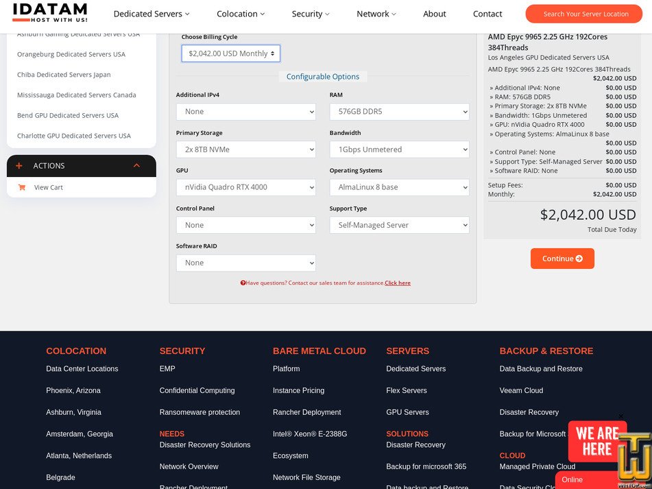Open the Choose Billing Cycle dropdown
This screenshot has height=489, width=652.
point(230,53)
